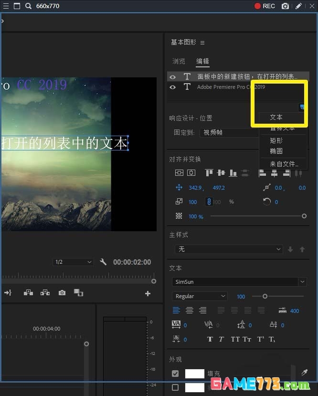Screen dimensions: 318x396
Task: Open the 固定到 视频帧 dropdown
Action: coord(230,133)
